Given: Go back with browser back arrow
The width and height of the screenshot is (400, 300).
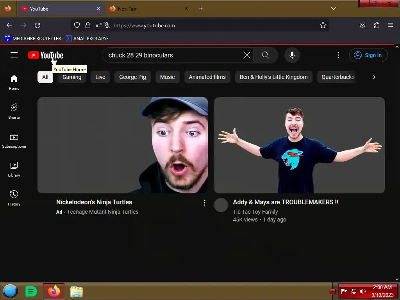Looking at the screenshot, I should [9, 25].
